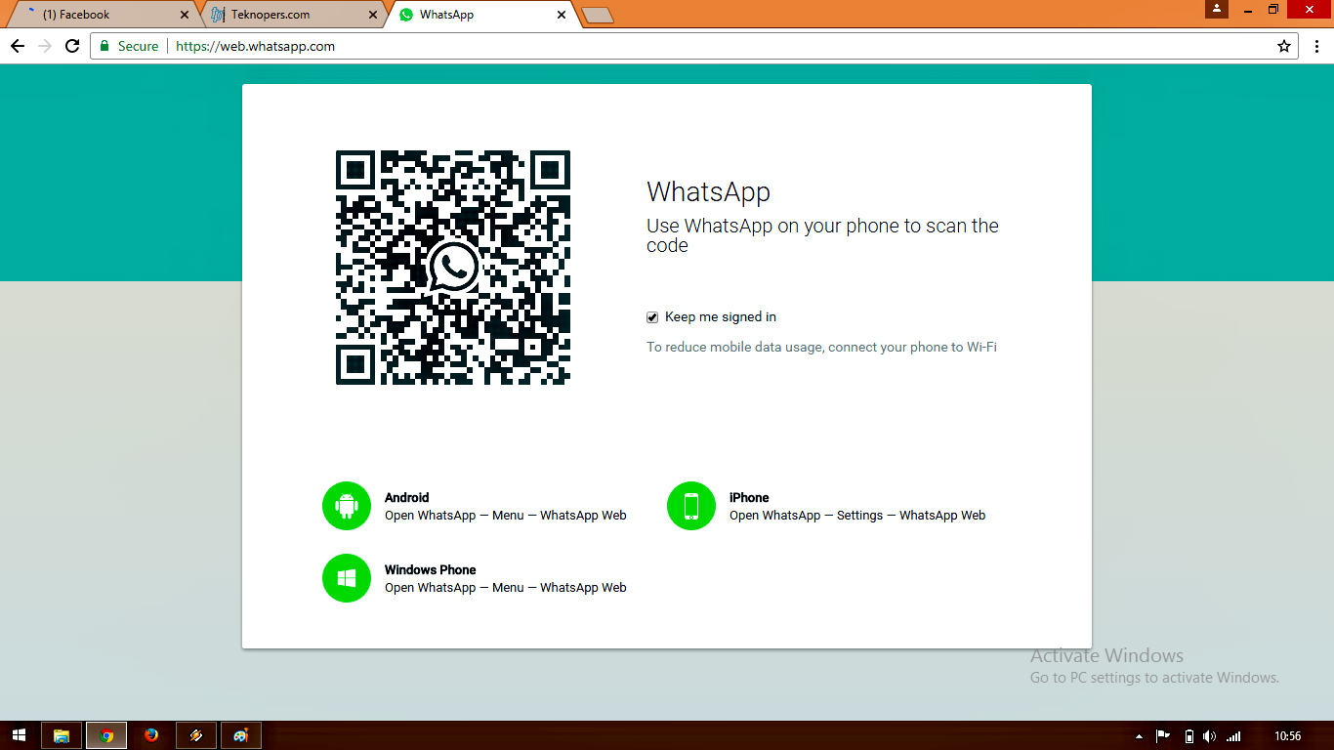Reload the current page
Viewport: 1334px width, 750px height.
[72, 46]
